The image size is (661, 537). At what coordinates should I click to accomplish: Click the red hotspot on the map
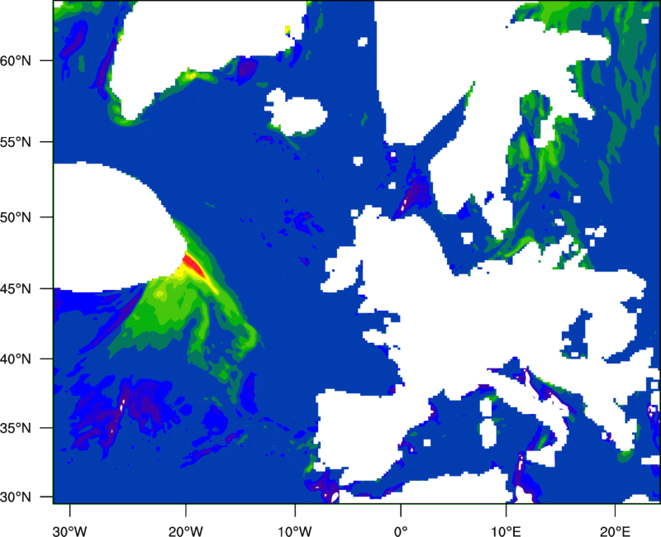coord(193,265)
